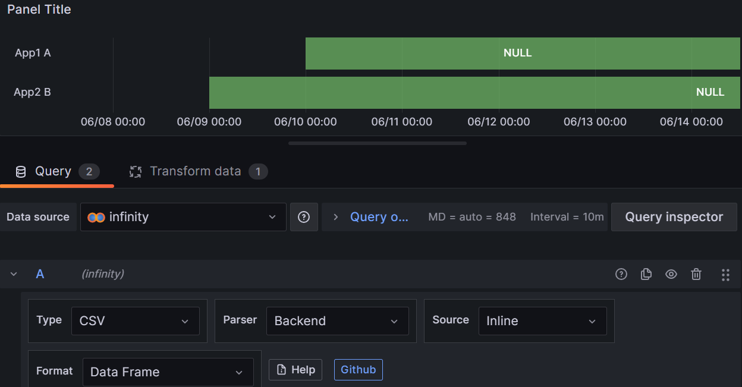Click the infinity data source logo
This screenshot has width=742, height=387.
coord(96,217)
